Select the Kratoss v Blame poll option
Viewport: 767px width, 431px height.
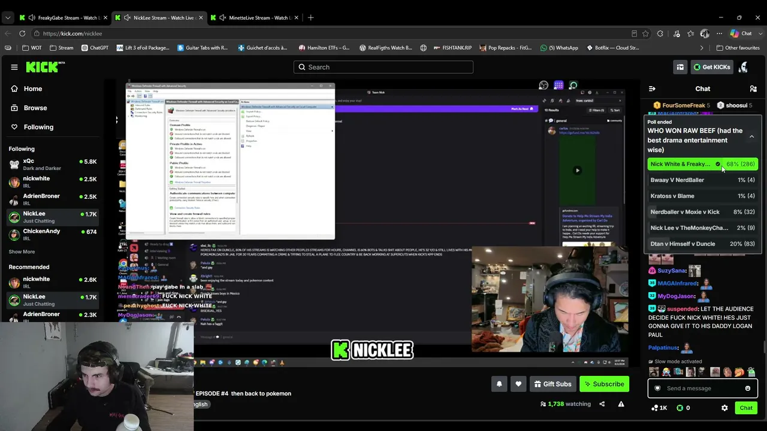tap(702, 196)
